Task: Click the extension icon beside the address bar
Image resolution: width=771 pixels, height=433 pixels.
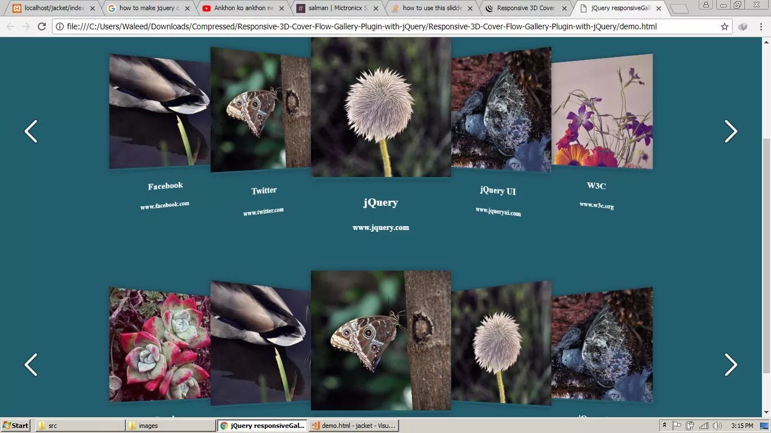Action: tap(743, 26)
